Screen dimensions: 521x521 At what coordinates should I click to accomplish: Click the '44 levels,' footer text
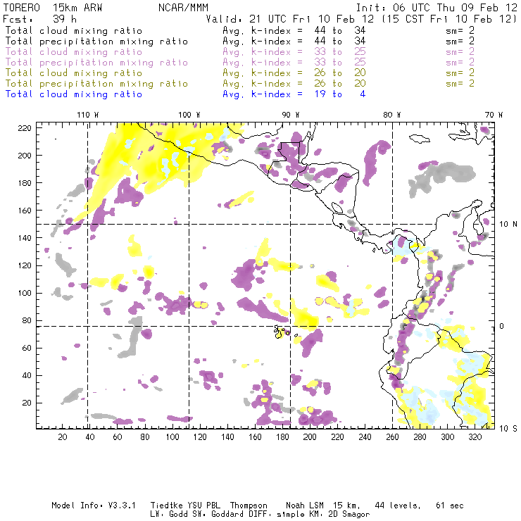pos(398,506)
